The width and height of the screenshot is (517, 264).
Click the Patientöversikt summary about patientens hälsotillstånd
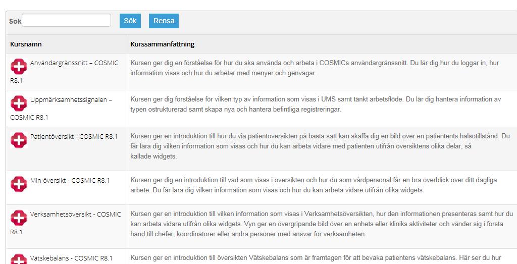(x=320, y=146)
